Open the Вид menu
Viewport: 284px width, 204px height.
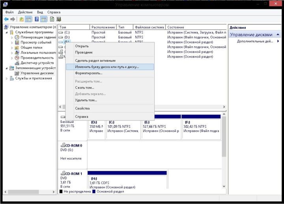click(40, 12)
